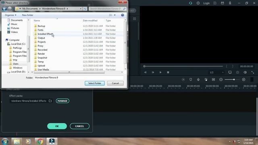
Task: Select the Projects folder
Action: 42,42
